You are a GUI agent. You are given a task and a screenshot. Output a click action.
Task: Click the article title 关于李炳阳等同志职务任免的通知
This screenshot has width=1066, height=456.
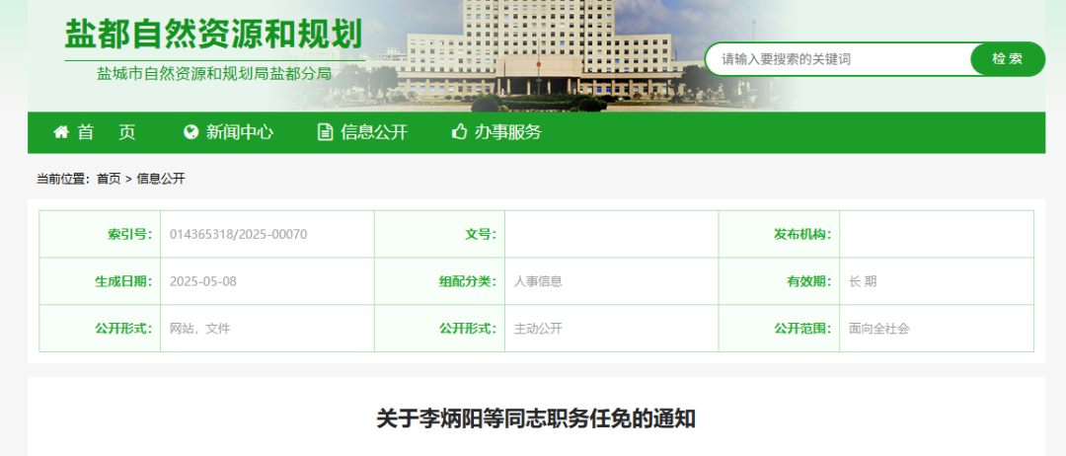click(536, 418)
